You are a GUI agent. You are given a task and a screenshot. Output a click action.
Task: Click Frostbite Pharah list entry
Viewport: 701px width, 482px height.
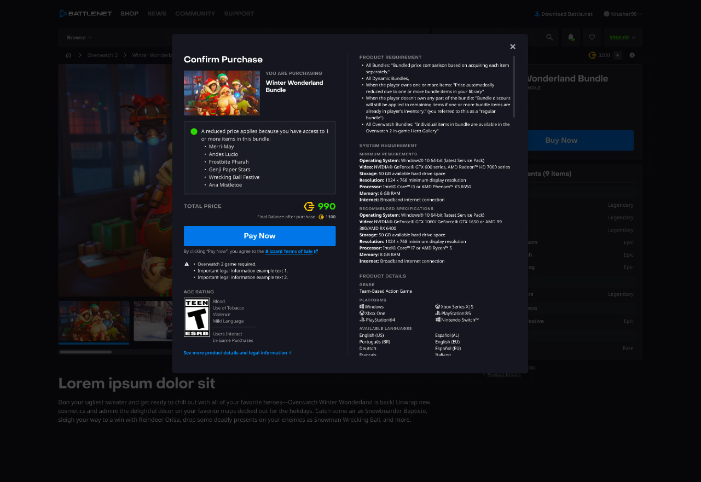point(229,162)
